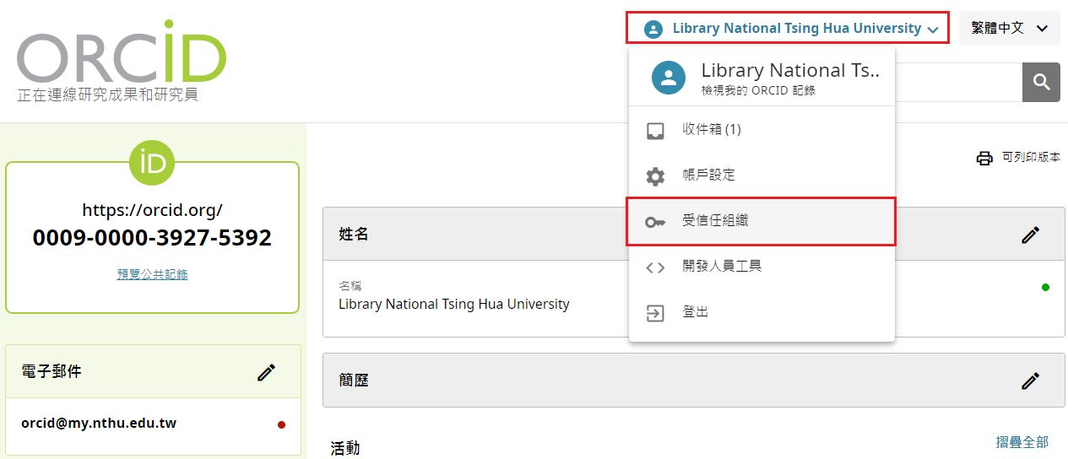Image resolution: width=1068 pixels, height=459 pixels.
Task: Toggle the red visibility dot beside email
Action: click(281, 424)
